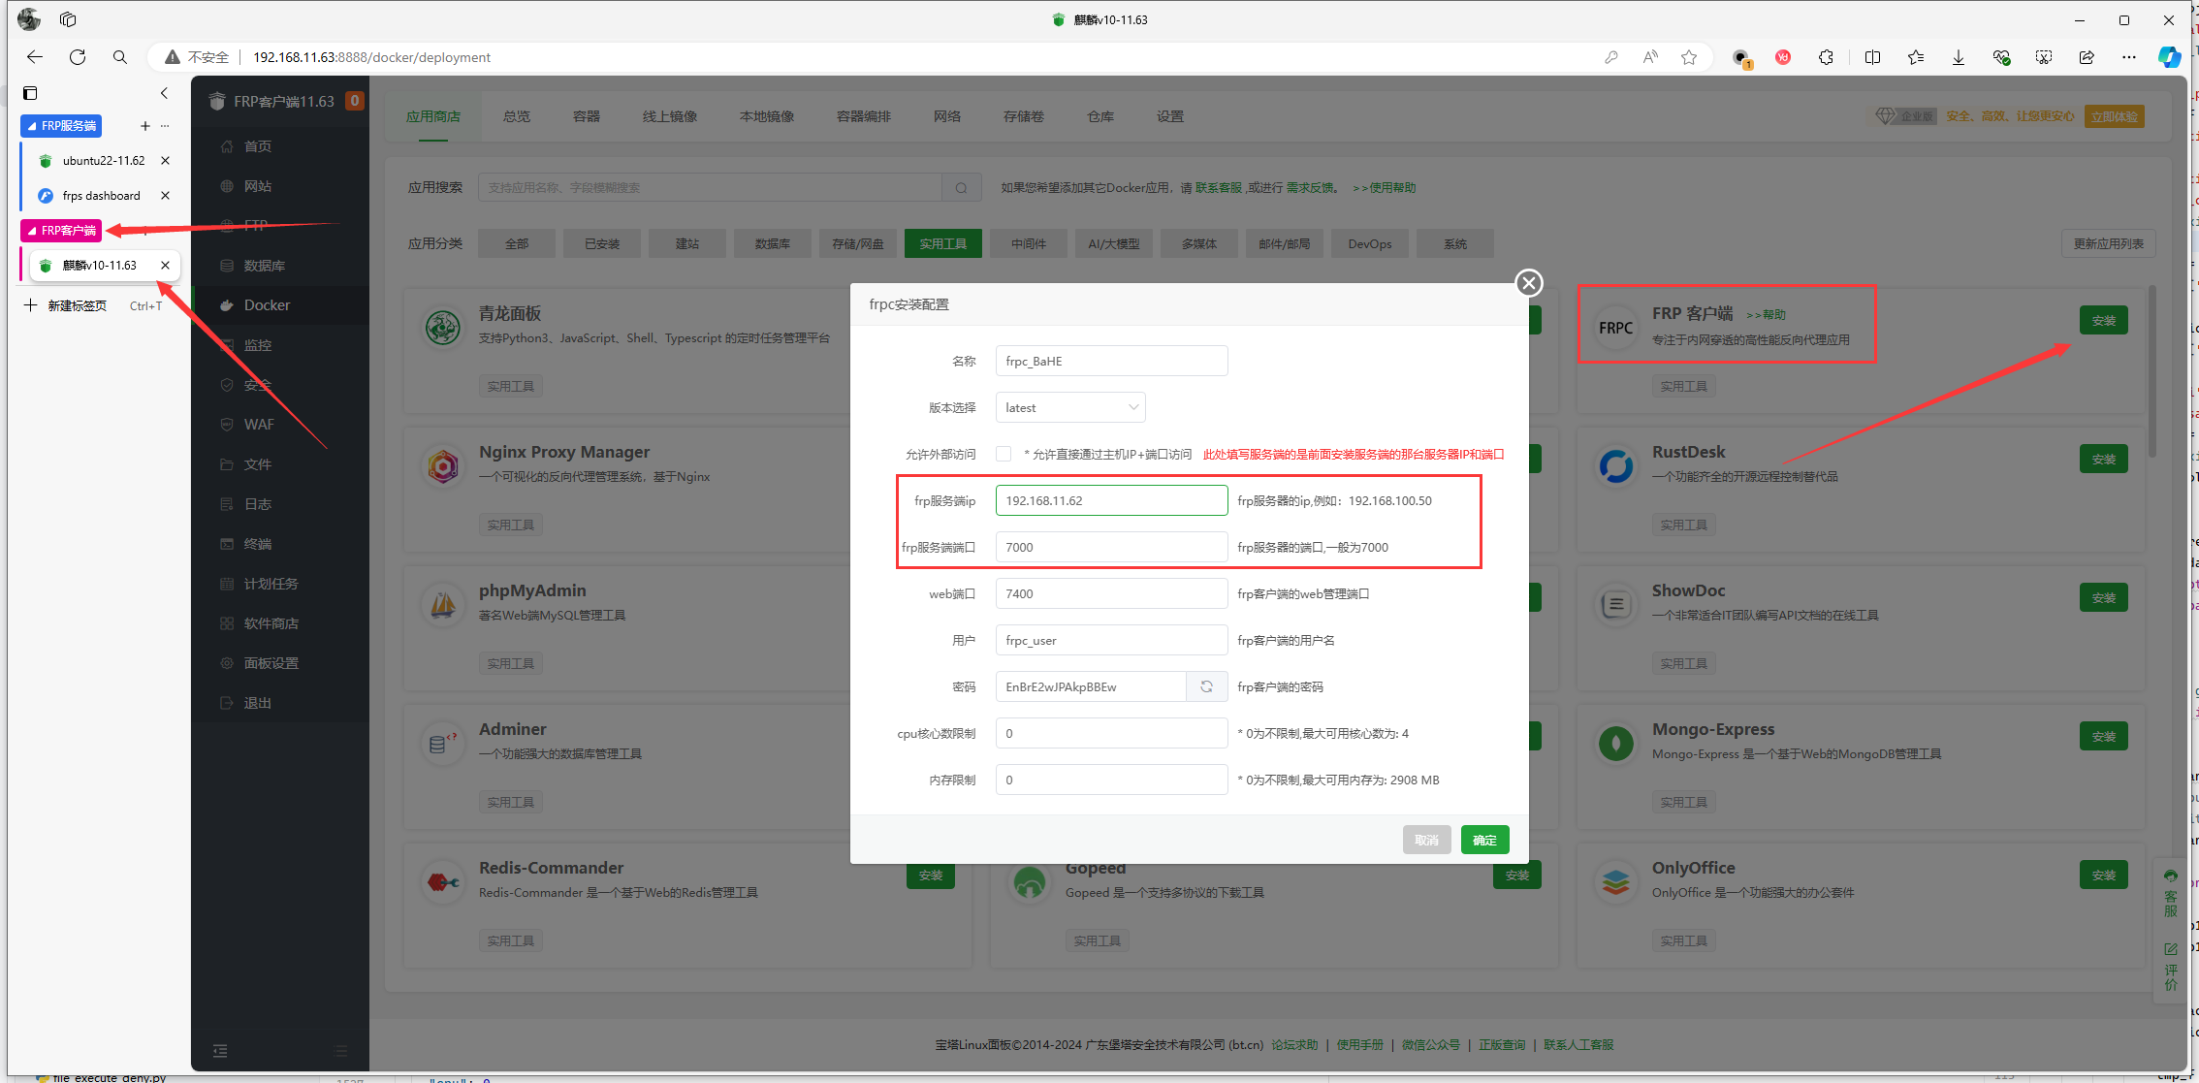Switch to 线上镜像 tab
The height and width of the screenshot is (1083, 2199).
click(x=670, y=116)
